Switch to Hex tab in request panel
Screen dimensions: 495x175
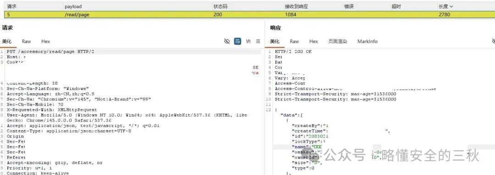(x=45, y=41)
